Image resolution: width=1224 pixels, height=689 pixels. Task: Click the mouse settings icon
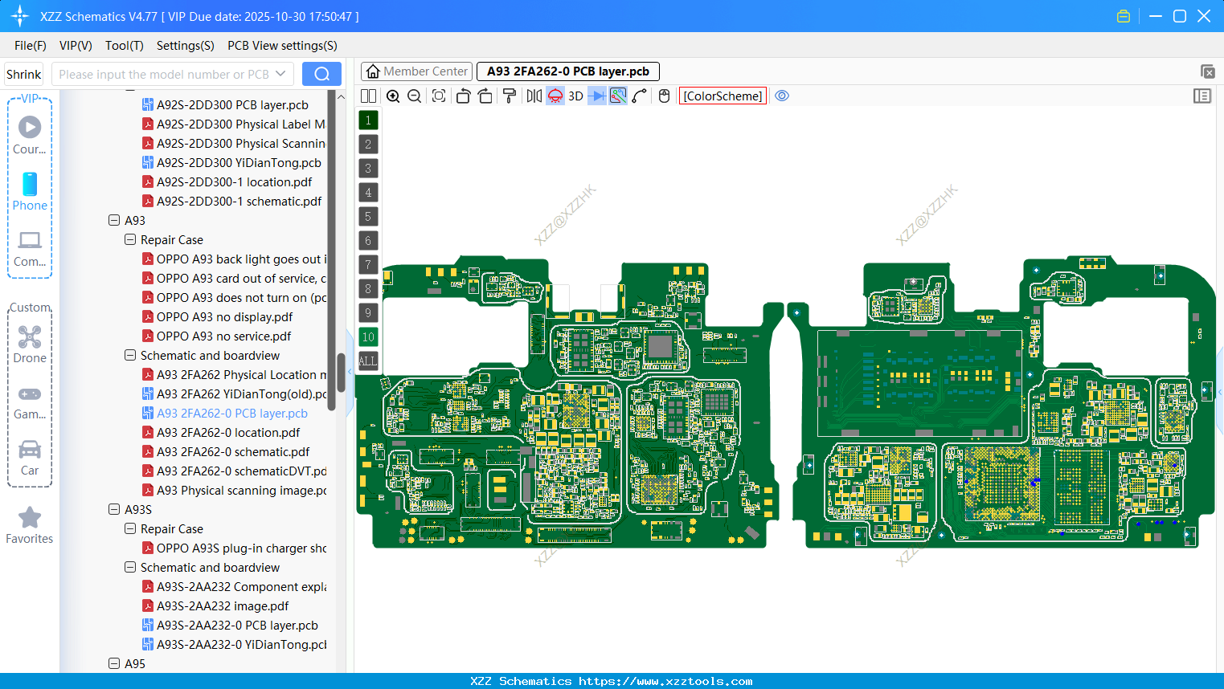pyautogui.click(x=664, y=96)
